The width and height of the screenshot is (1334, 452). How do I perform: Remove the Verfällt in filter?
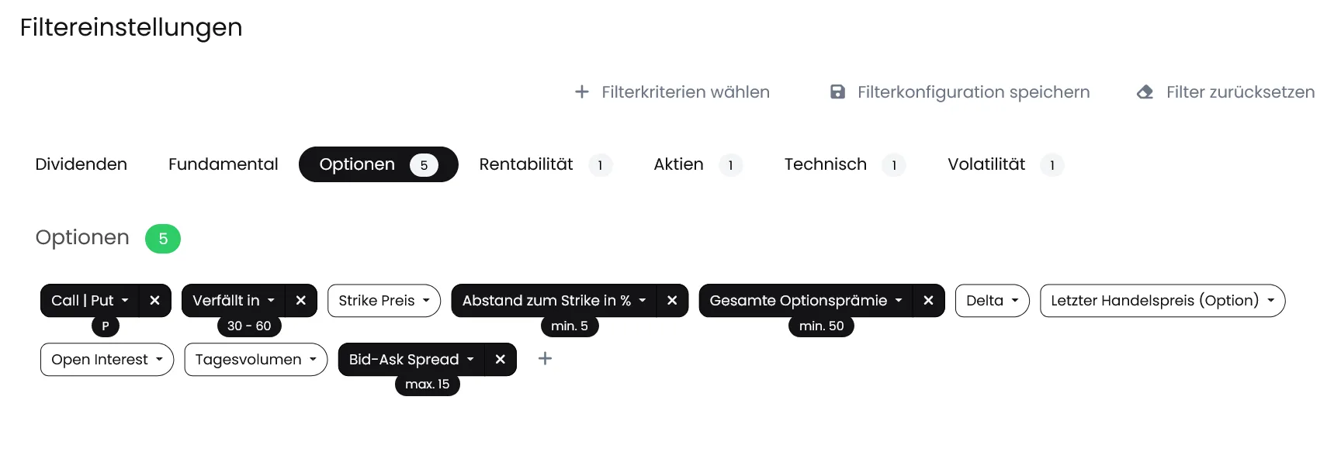(301, 301)
